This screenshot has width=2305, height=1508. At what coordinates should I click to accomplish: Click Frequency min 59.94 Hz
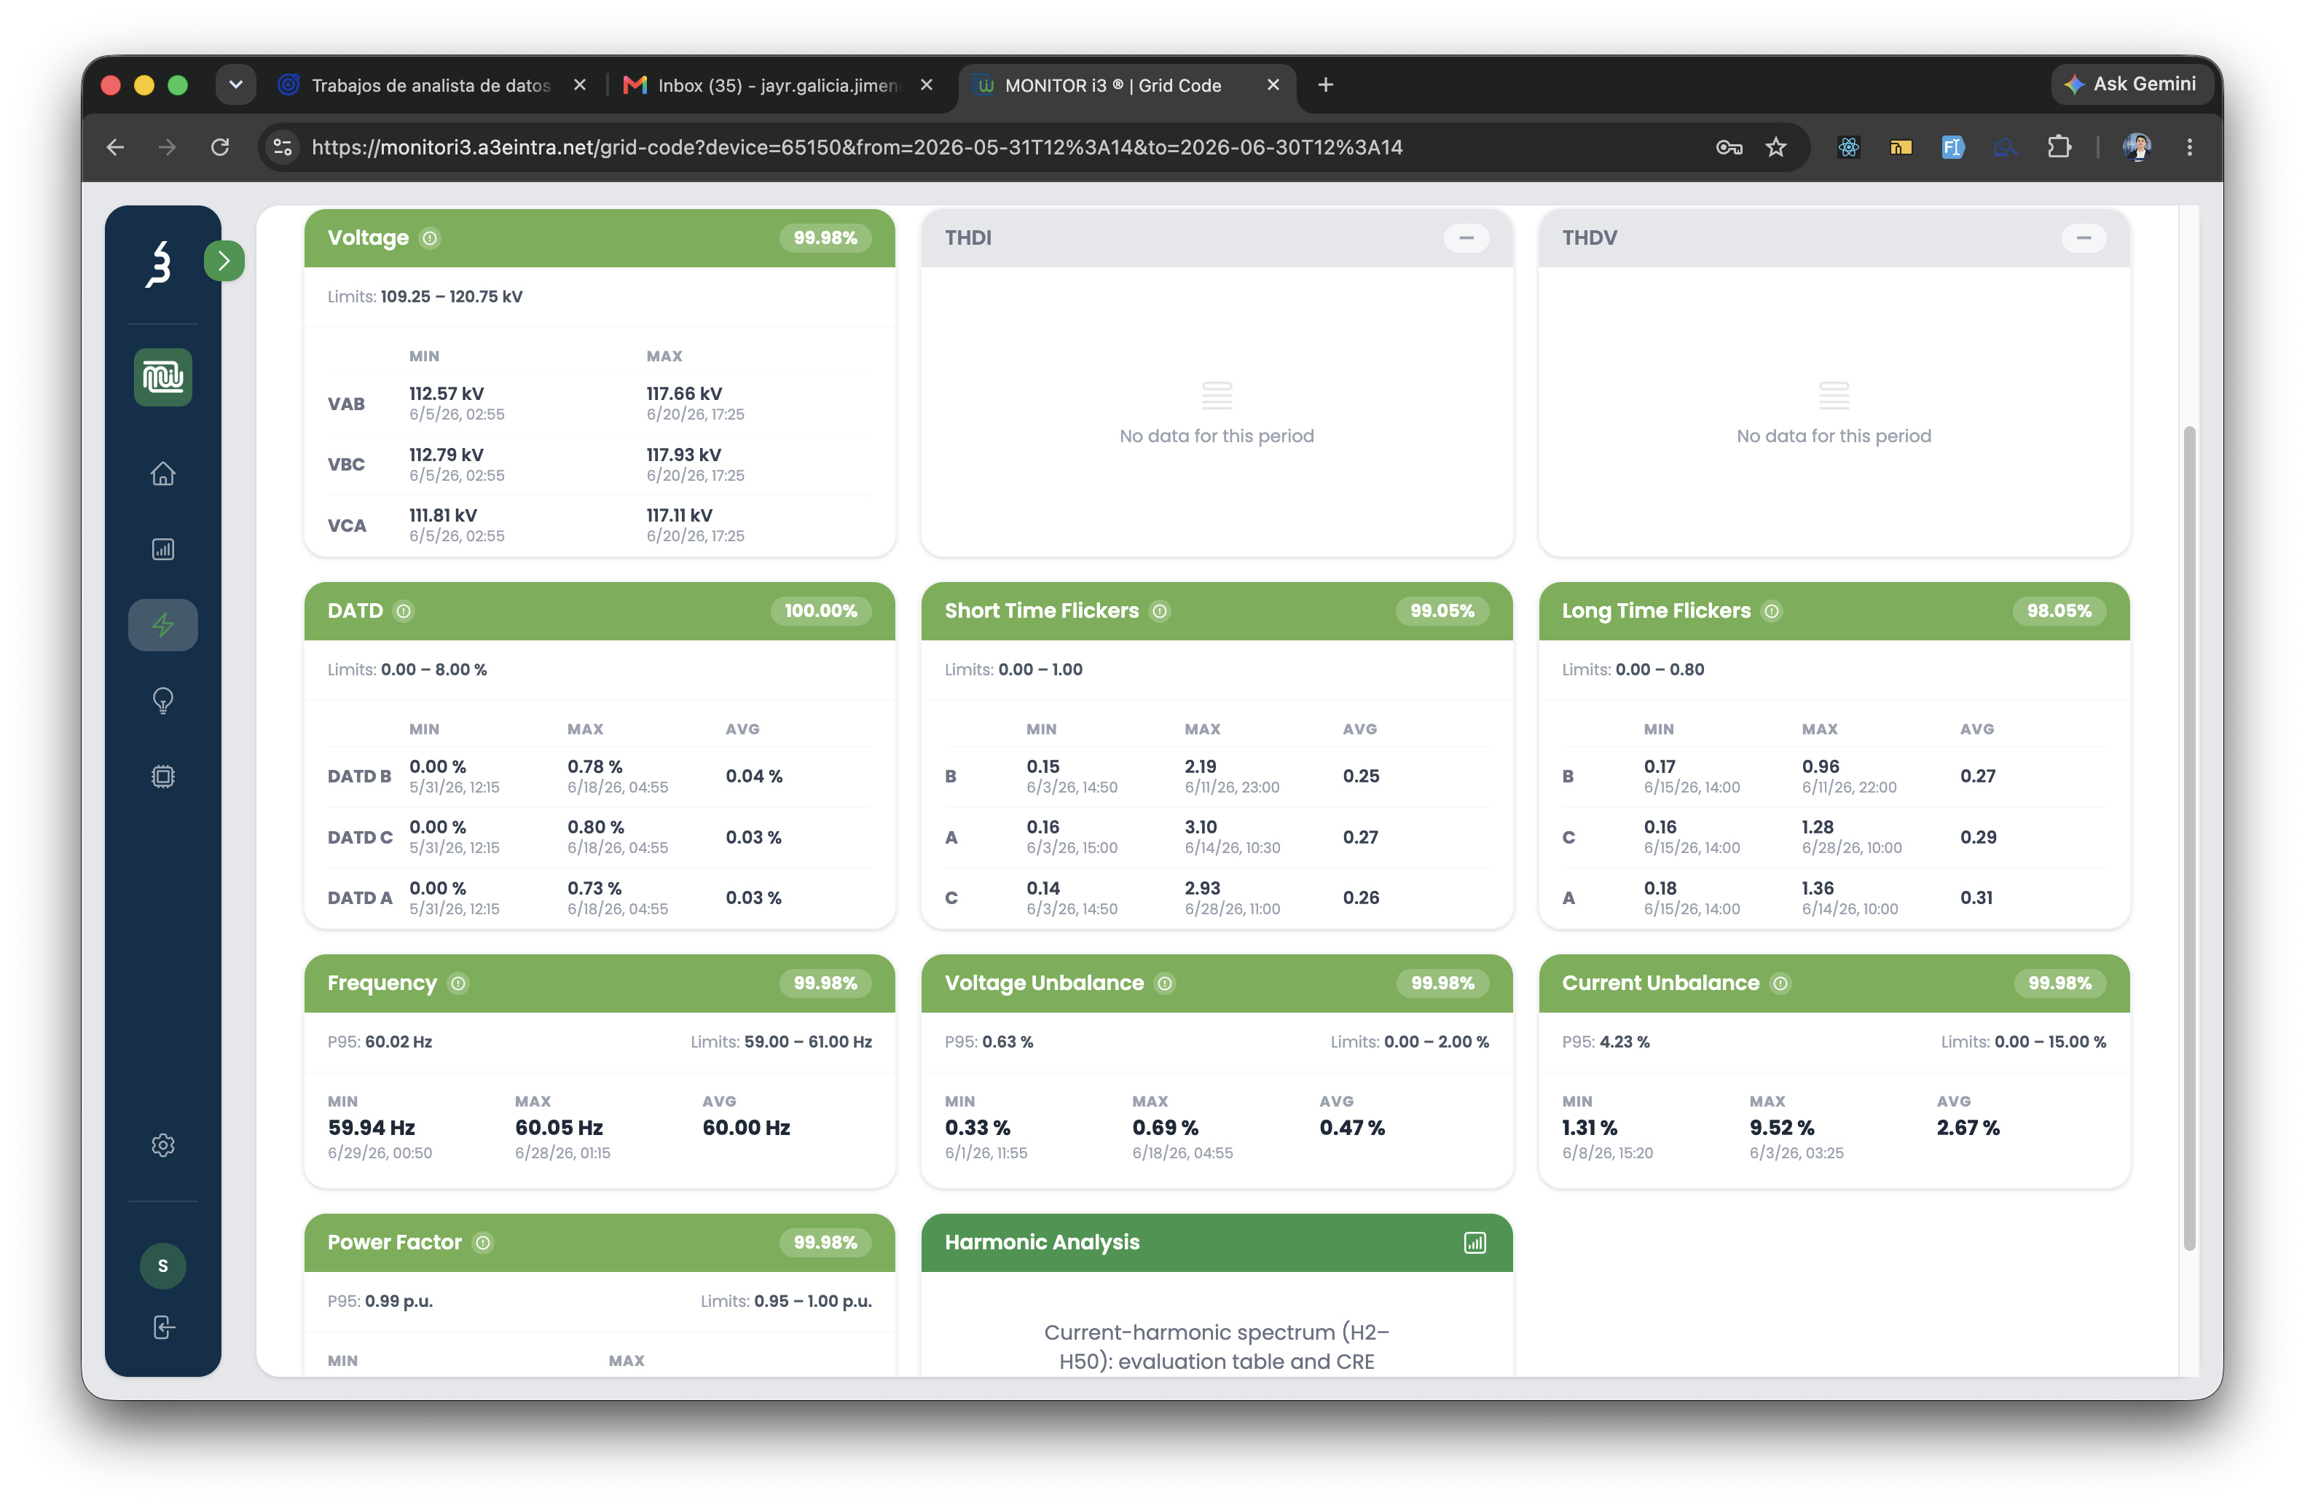(371, 1128)
